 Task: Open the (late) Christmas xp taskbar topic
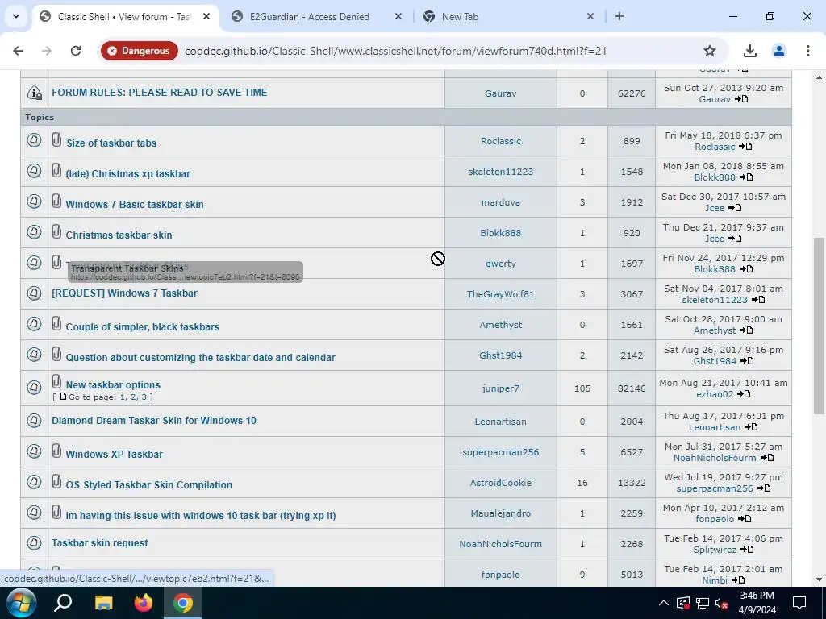click(127, 174)
